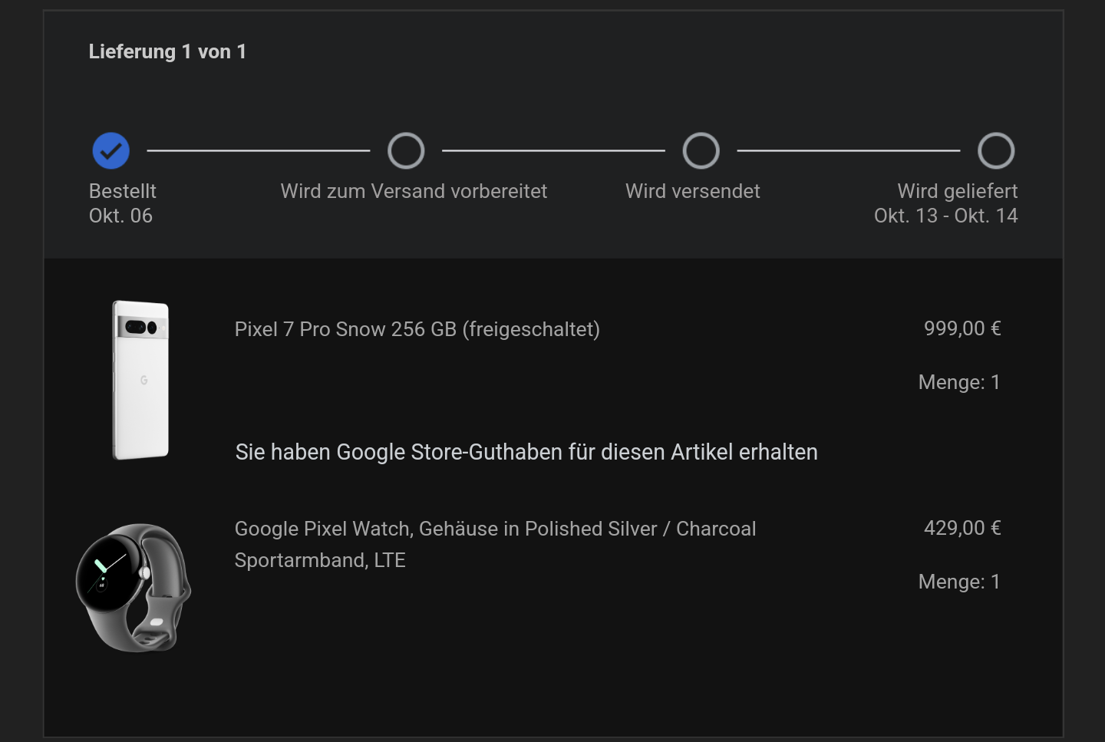Click the Bestellt Okt. 06 label
1105x742 pixels.
click(121, 203)
